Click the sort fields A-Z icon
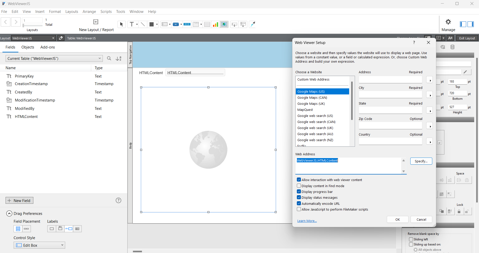The height and width of the screenshot is (253, 479). tap(118, 58)
